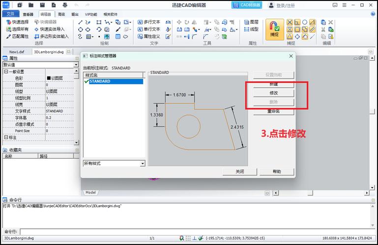This screenshot has width=378, height=245.
Task: Click the 关闭 button in dialog
Action: (x=239, y=171)
